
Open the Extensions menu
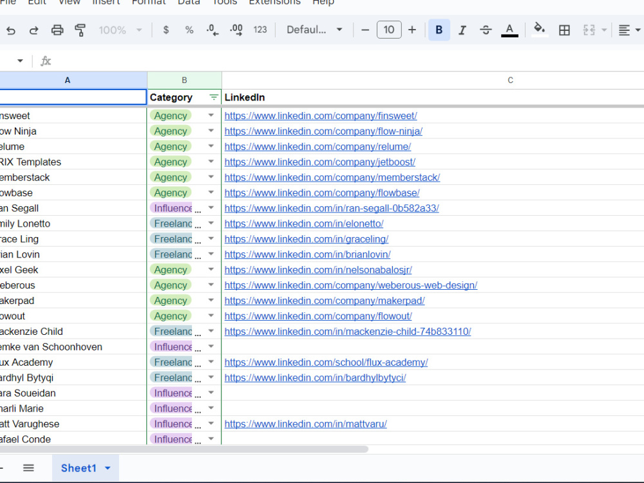275,3
